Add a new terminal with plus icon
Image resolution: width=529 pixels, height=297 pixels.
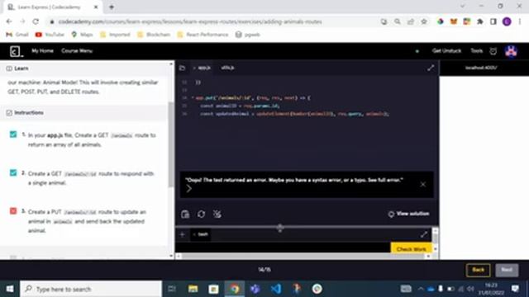pyautogui.click(x=182, y=234)
